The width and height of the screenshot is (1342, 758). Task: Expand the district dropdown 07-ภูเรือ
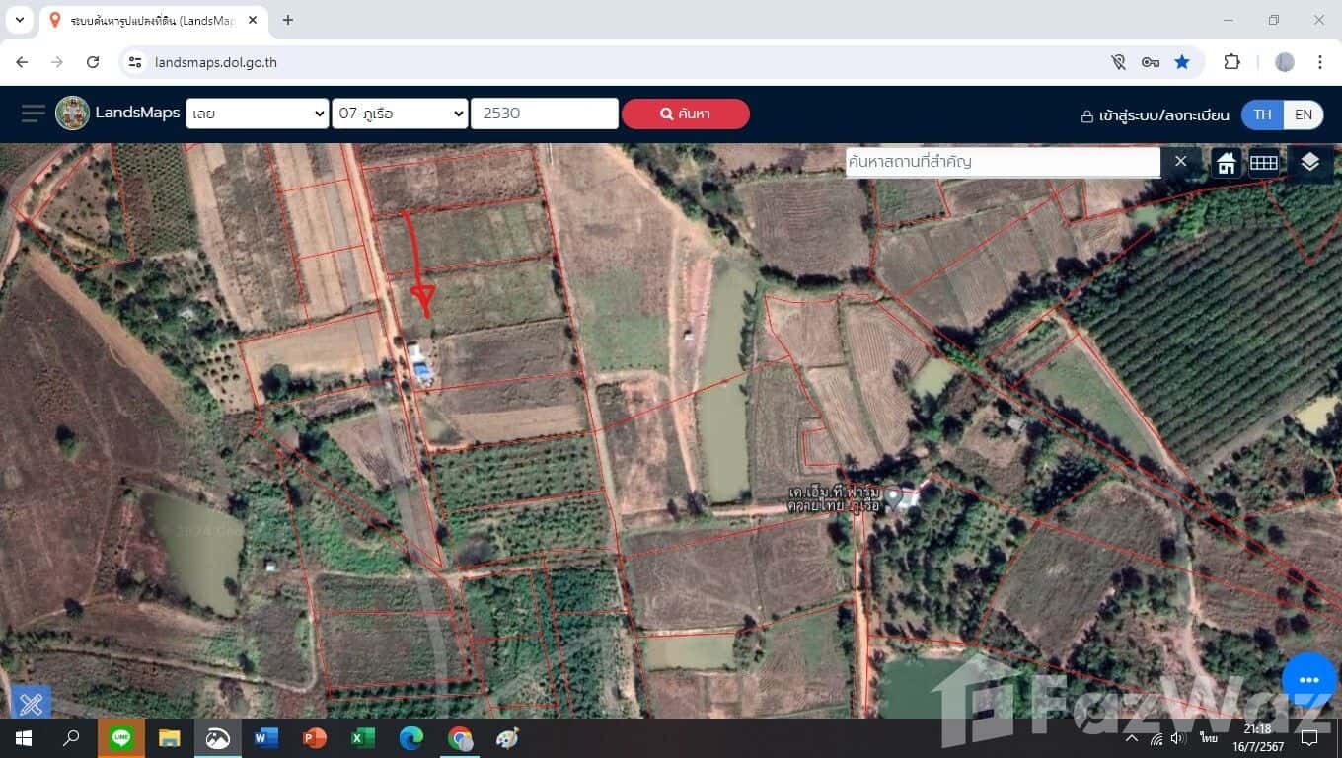tap(400, 114)
